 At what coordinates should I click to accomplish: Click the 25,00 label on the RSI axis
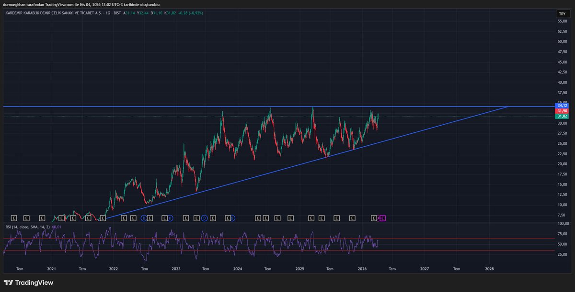click(x=562, y=254)
